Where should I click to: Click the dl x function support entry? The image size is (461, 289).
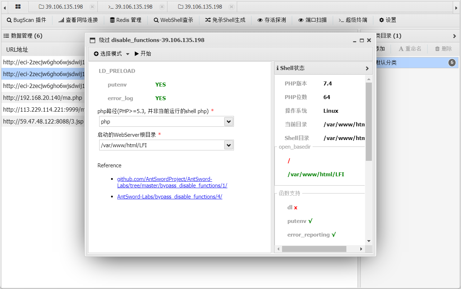click(x=292, y=208)
